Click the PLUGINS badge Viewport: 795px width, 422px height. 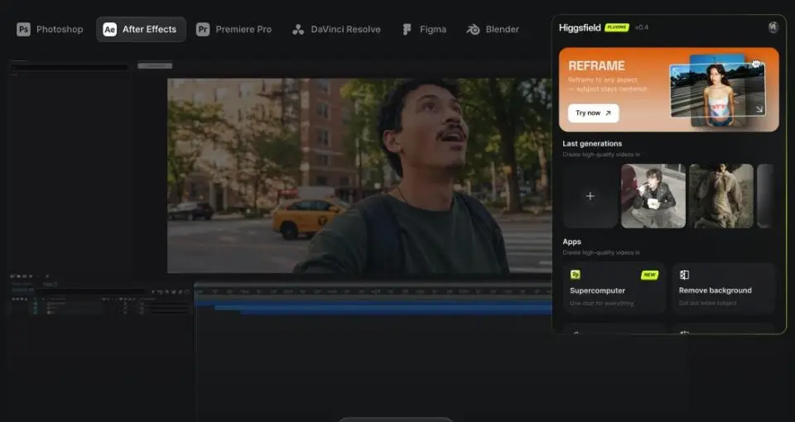[616, 27]
